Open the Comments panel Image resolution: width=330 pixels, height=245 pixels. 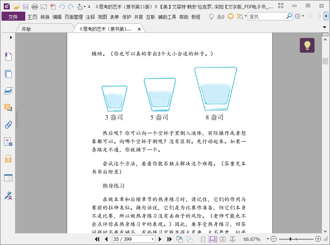pyautogui.click(x=8, y=108)
